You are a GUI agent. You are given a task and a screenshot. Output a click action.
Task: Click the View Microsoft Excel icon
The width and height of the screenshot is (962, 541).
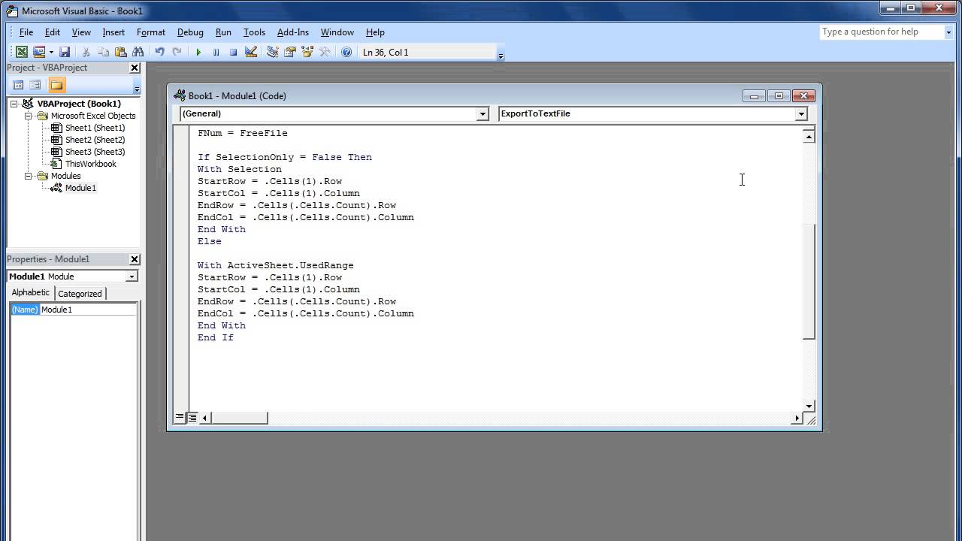click(22, 52)
